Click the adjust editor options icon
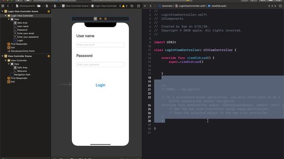The width and height of the screenshot is (284, 159). (x=132, y=6)
